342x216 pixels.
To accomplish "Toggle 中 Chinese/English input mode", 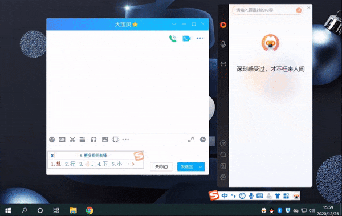I will click(x=225, y=195).
